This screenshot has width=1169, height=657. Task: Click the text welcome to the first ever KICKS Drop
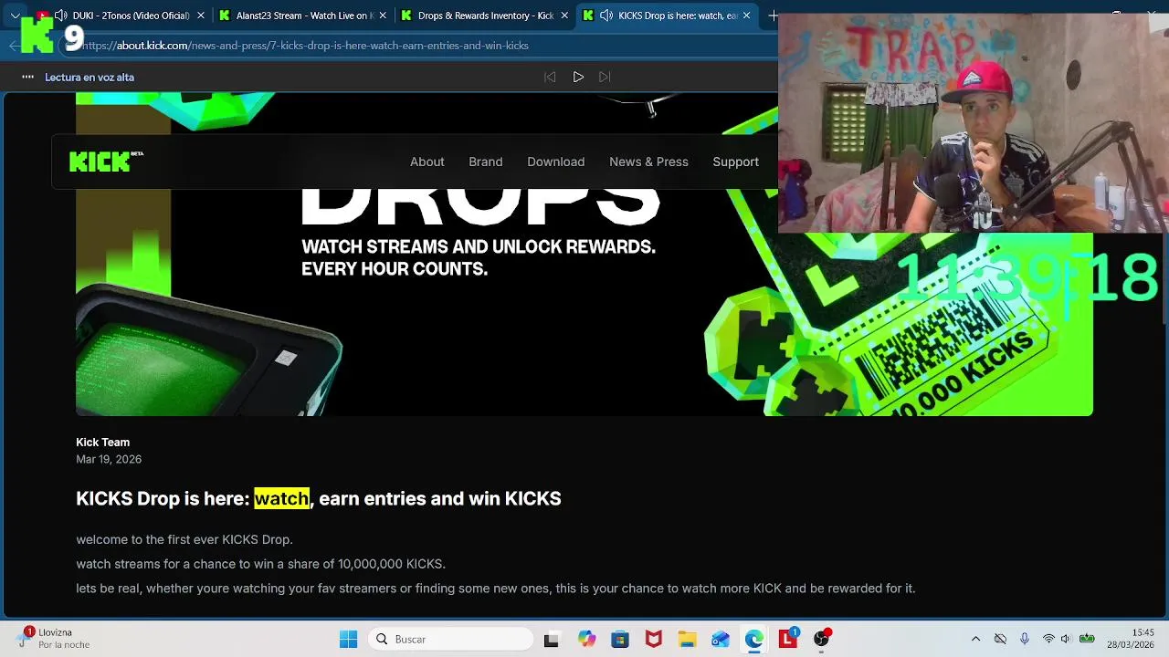point(184,539)
